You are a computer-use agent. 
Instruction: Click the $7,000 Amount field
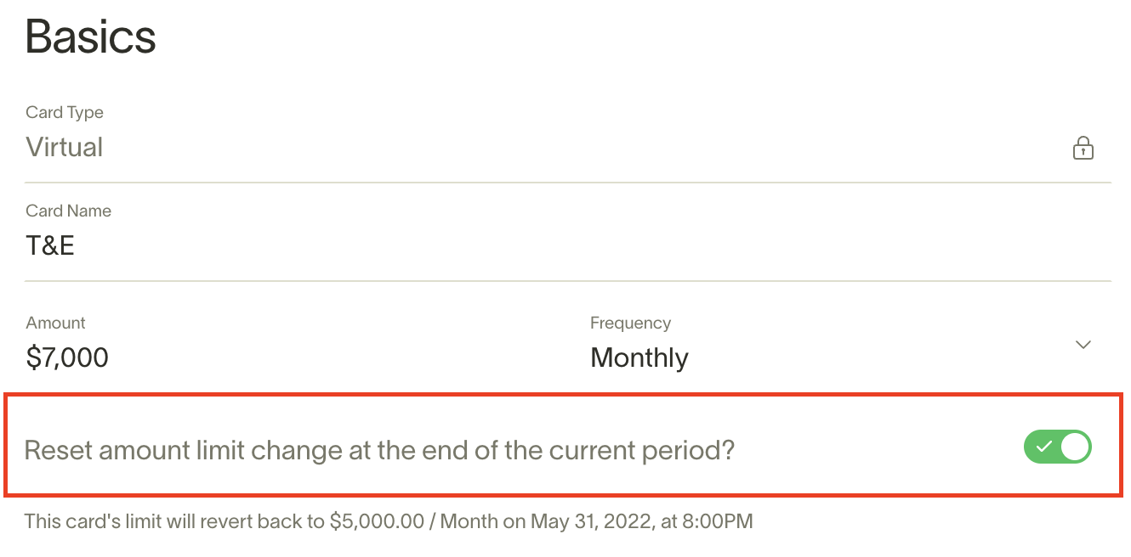point(68,357)
